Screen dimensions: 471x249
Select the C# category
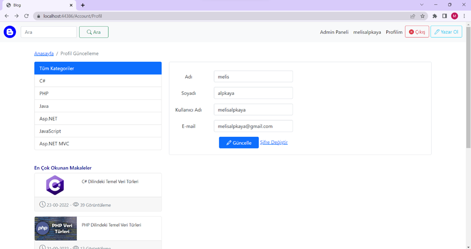(x=98, y=81)
